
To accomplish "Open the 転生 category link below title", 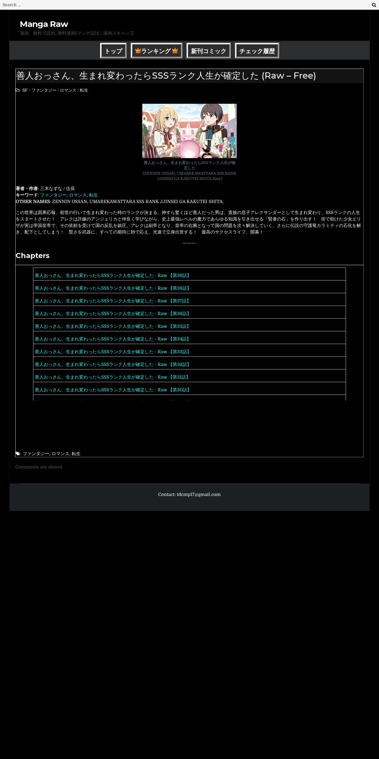I will click(x=84, y=90).
